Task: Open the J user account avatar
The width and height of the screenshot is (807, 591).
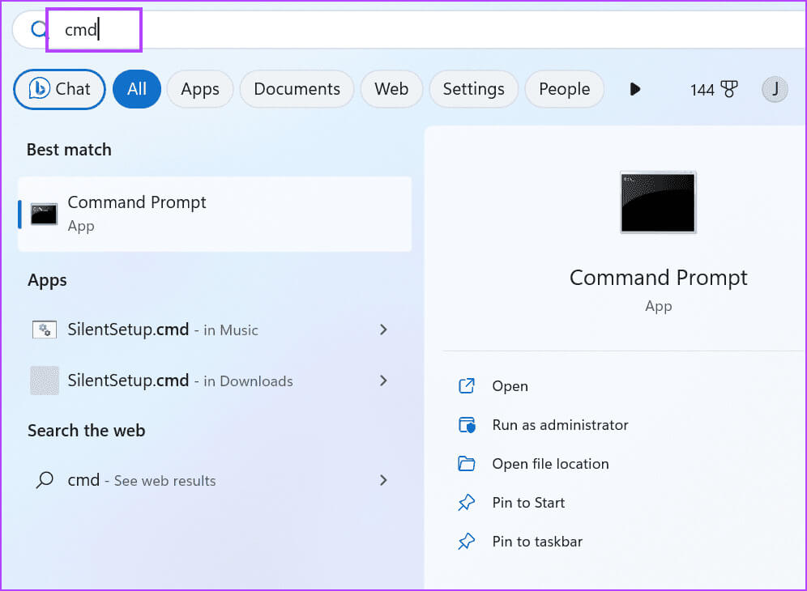Action: click(x=775, y=89)
